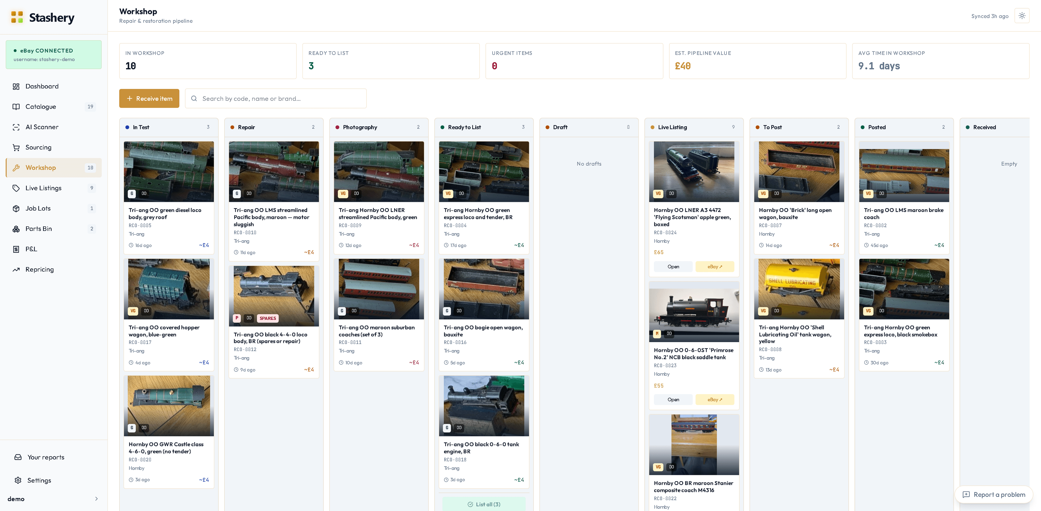
Task: View Primrose No.2 saddle tank on eBay
Action: (715, 400)
